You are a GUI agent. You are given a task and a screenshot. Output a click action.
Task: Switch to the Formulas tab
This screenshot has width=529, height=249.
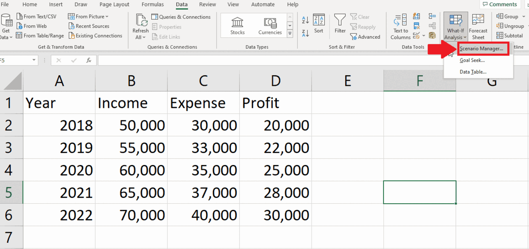(x=153, y=4)
